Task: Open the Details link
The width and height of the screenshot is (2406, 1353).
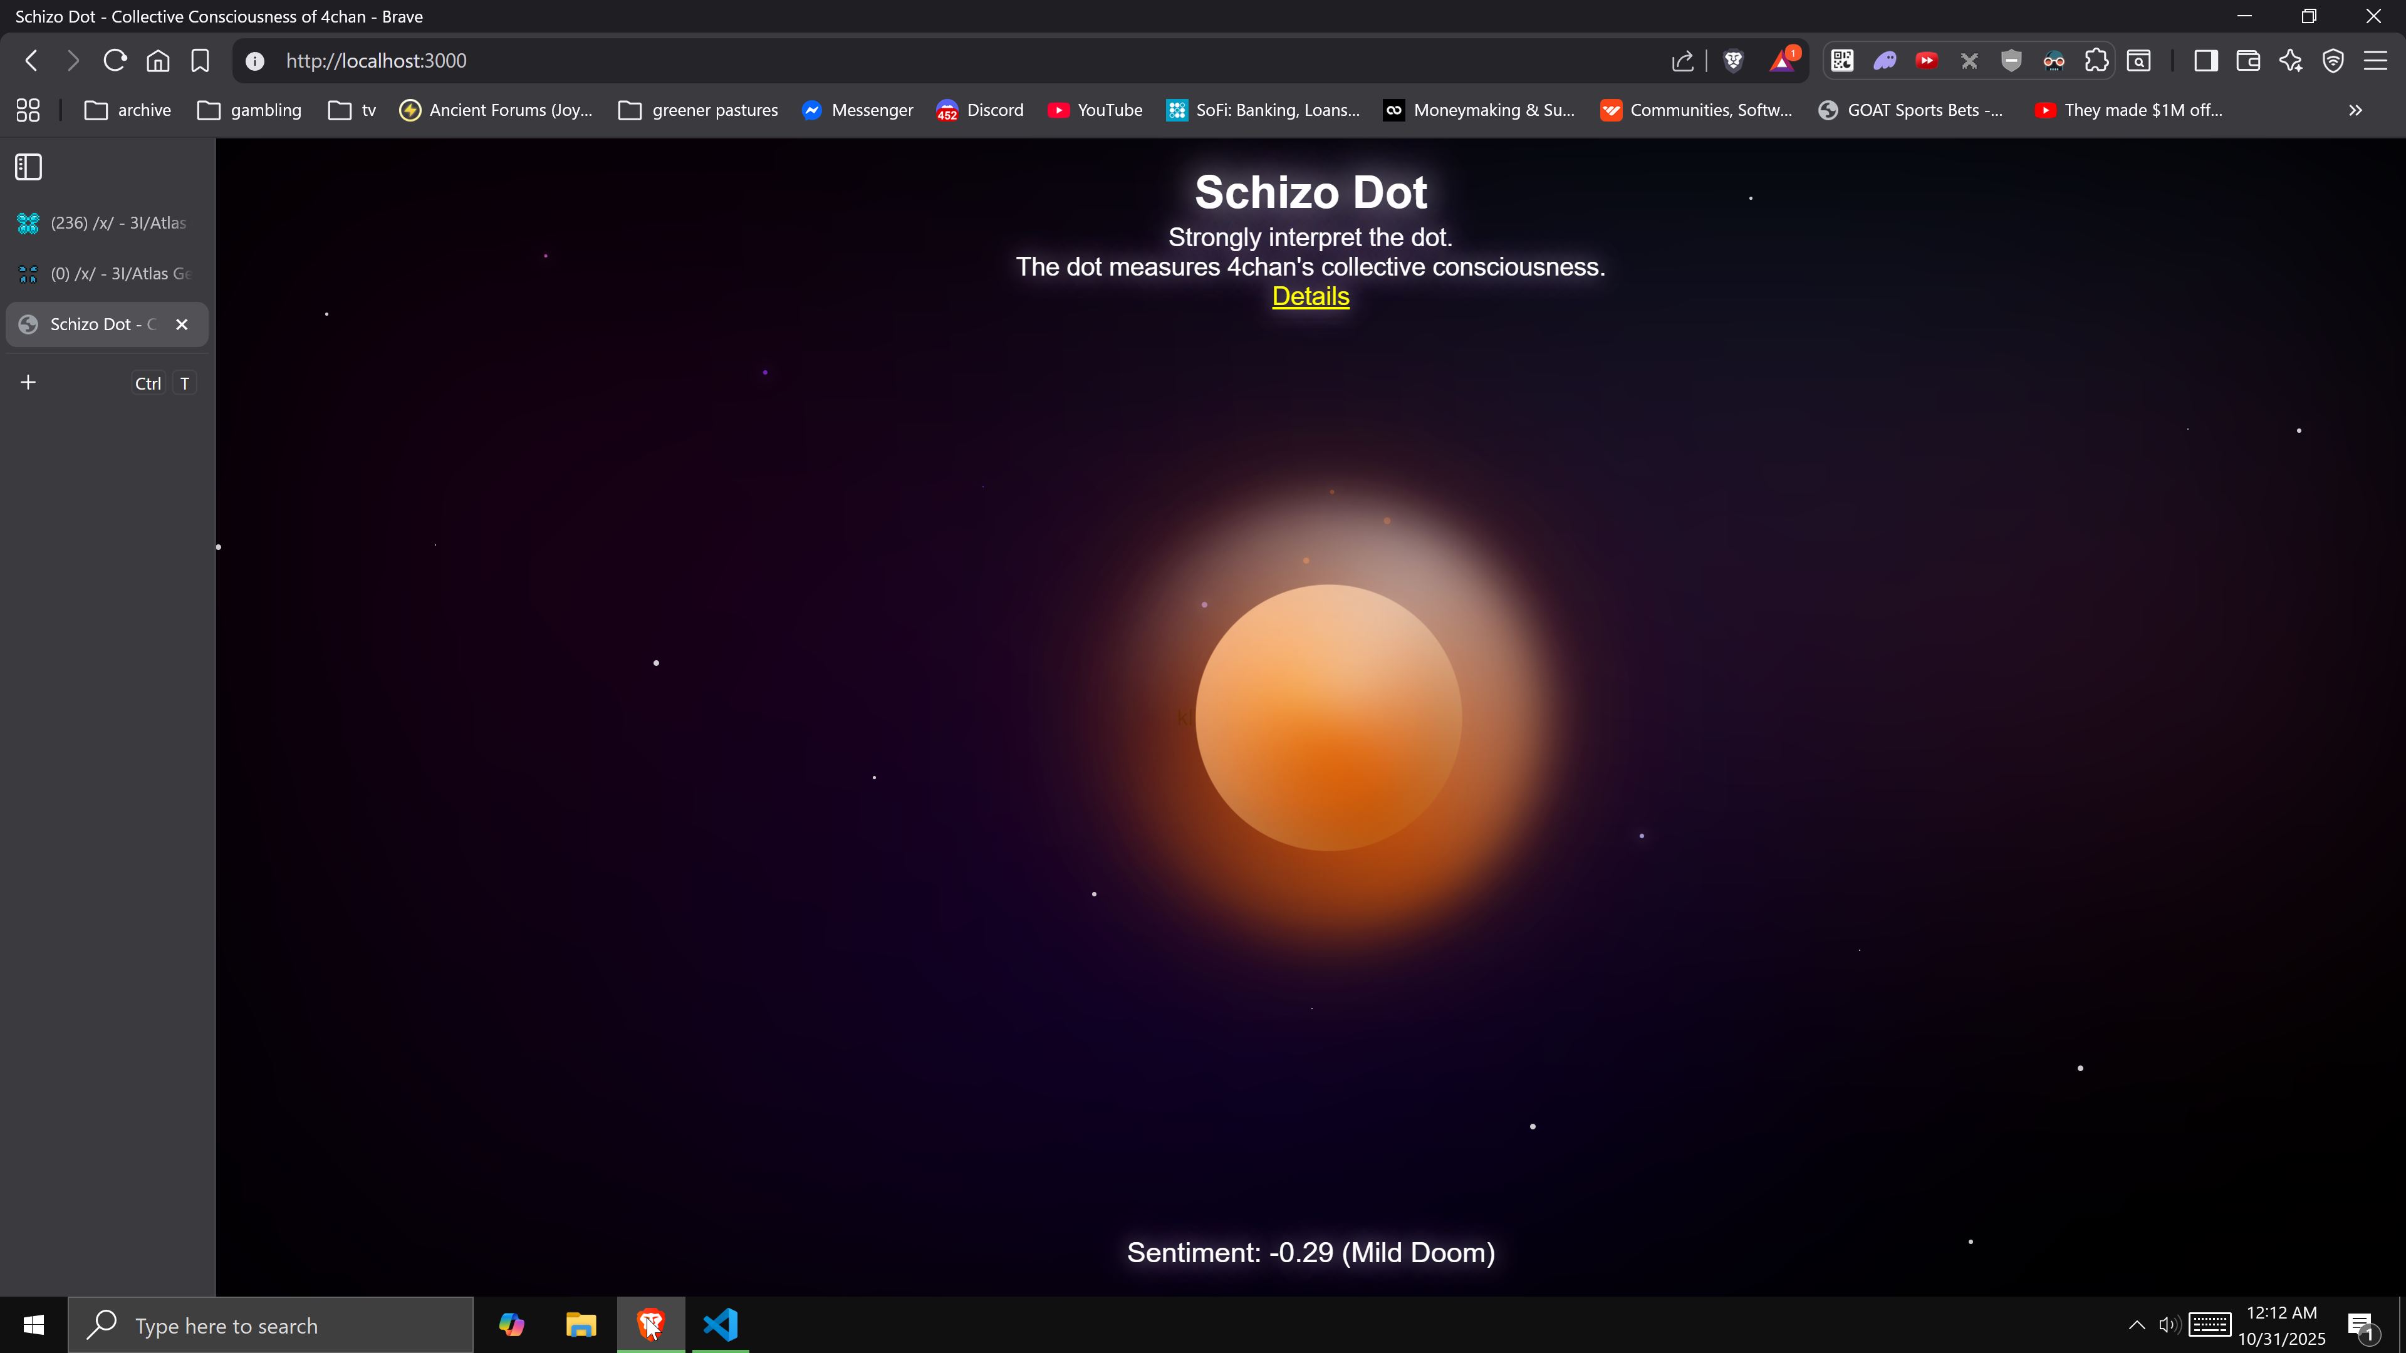Action: tap(1310, 296)
